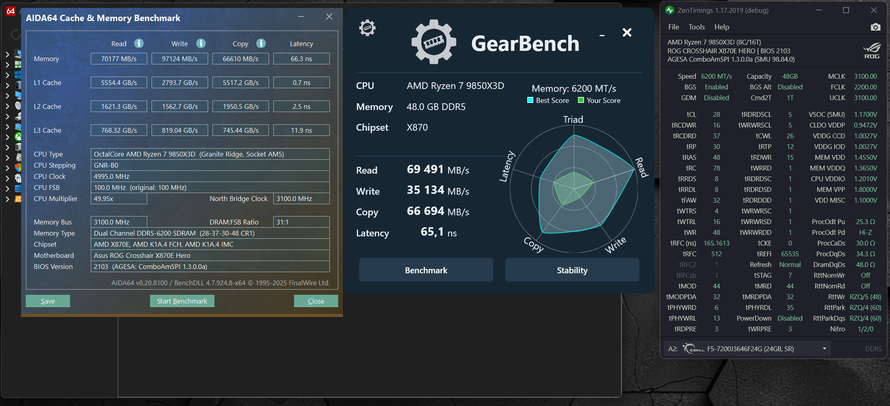Click the ZenTimings Speed value 6200 MT/s
This screenshot has height=406, width=890.
[x=717, y=76]
